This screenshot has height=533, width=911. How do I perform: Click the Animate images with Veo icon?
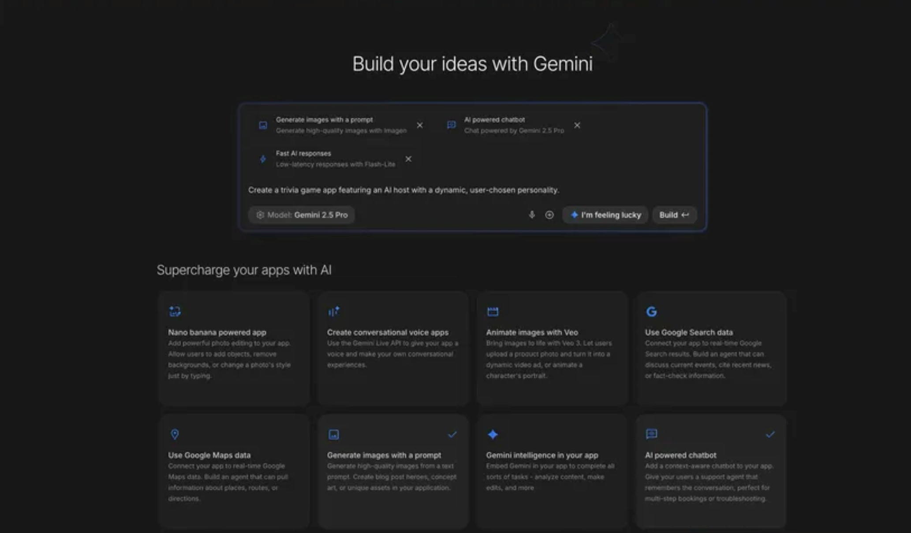coord(493,311)
